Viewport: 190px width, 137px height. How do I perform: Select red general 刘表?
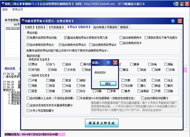point(153,80)
